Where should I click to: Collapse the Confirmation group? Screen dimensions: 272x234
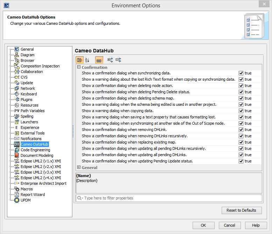[x=79, y=67]
